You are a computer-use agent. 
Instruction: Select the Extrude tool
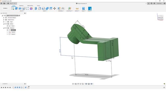16,9
